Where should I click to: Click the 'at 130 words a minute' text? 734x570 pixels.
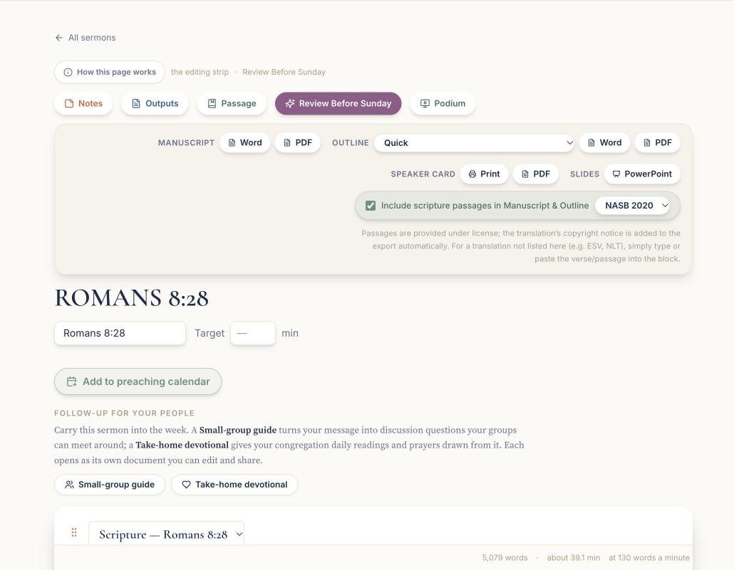tap(648, 558)
